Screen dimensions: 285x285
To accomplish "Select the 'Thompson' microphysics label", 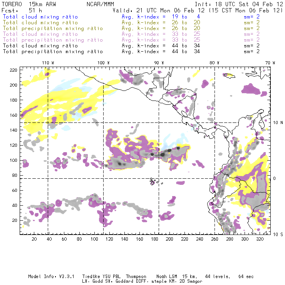I will click(x=136, y=277).
